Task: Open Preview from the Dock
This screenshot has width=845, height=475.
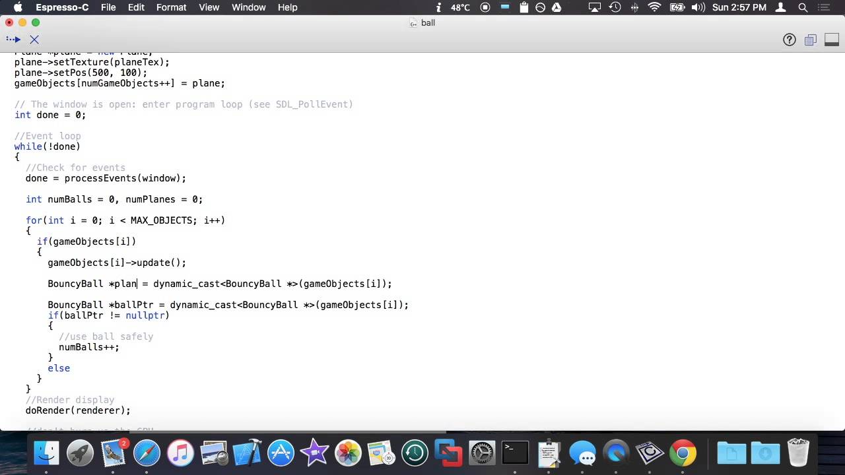Action: pyautogui.click(x=214, y=453)
